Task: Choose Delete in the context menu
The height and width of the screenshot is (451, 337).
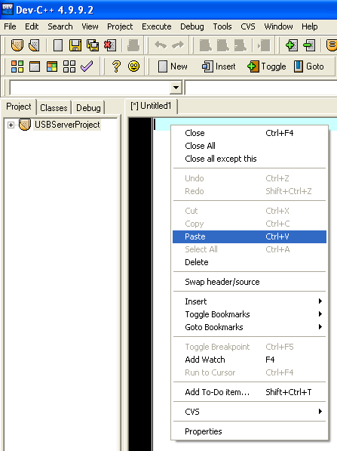Action: [250, 262]
